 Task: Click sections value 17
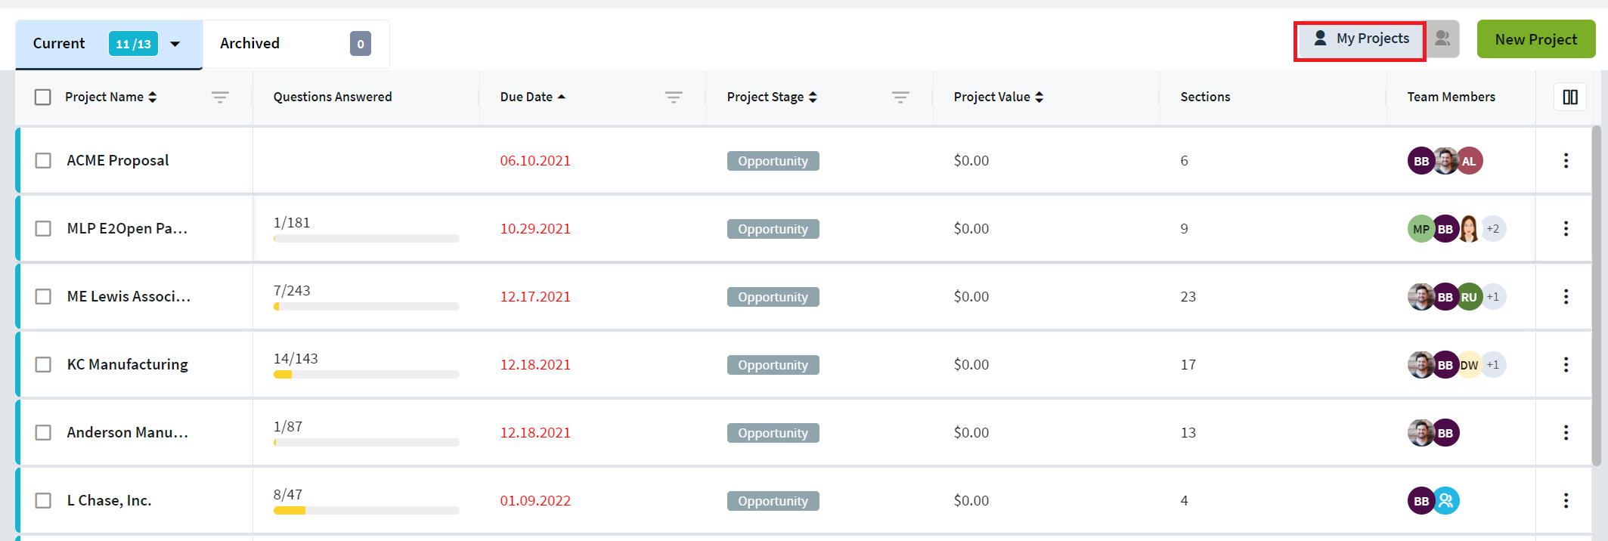tap(1188, 364)
